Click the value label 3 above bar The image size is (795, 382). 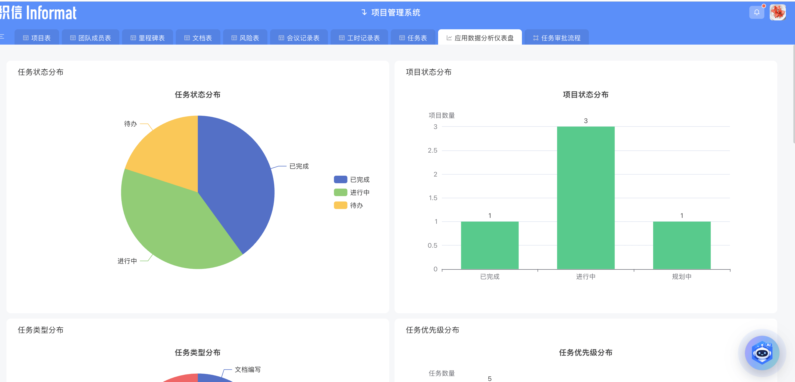pyautogui.click(x=585, y=121)
